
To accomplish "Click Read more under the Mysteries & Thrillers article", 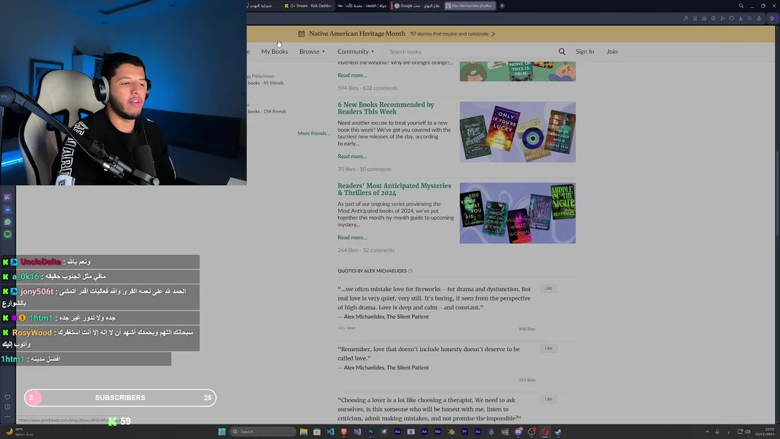I will coord(352,238).
